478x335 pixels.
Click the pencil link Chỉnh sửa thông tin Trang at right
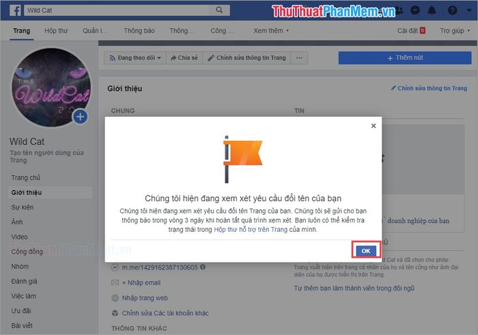click(x=429, y=88)
